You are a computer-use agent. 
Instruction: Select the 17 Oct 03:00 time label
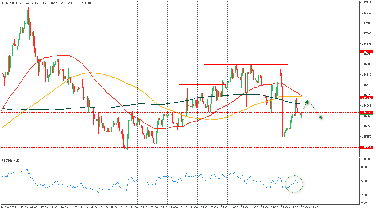(29, 207)
